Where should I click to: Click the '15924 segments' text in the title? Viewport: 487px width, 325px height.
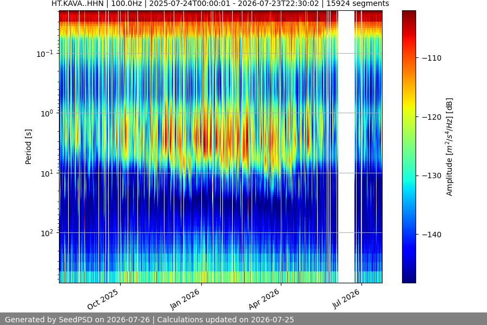click(x=358, y=4)
